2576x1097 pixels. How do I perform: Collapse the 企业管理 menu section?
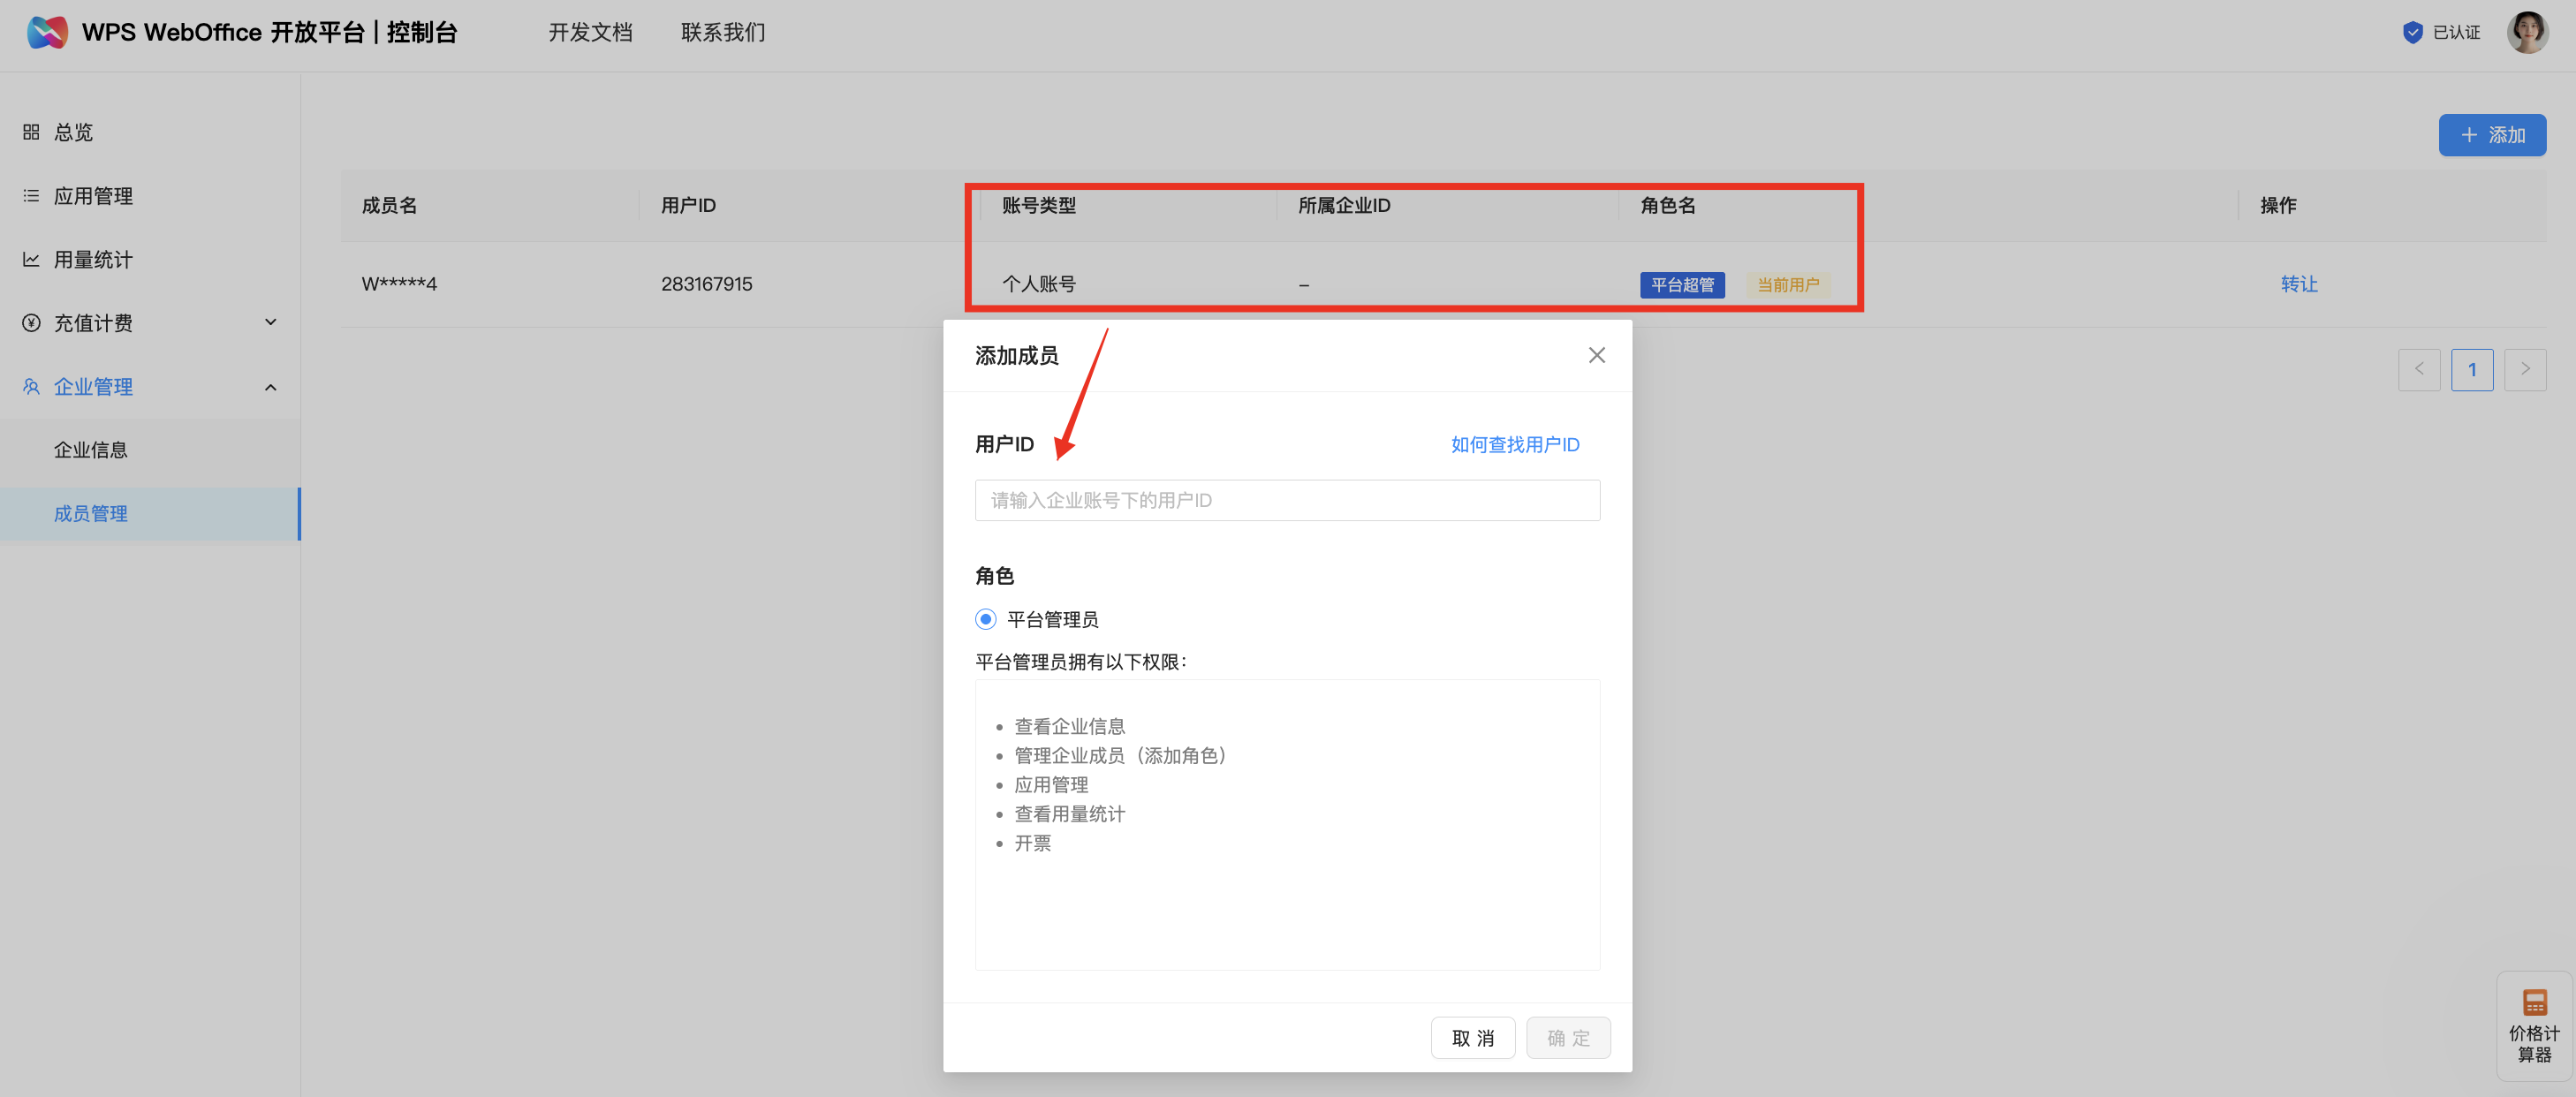pos(270,386)
